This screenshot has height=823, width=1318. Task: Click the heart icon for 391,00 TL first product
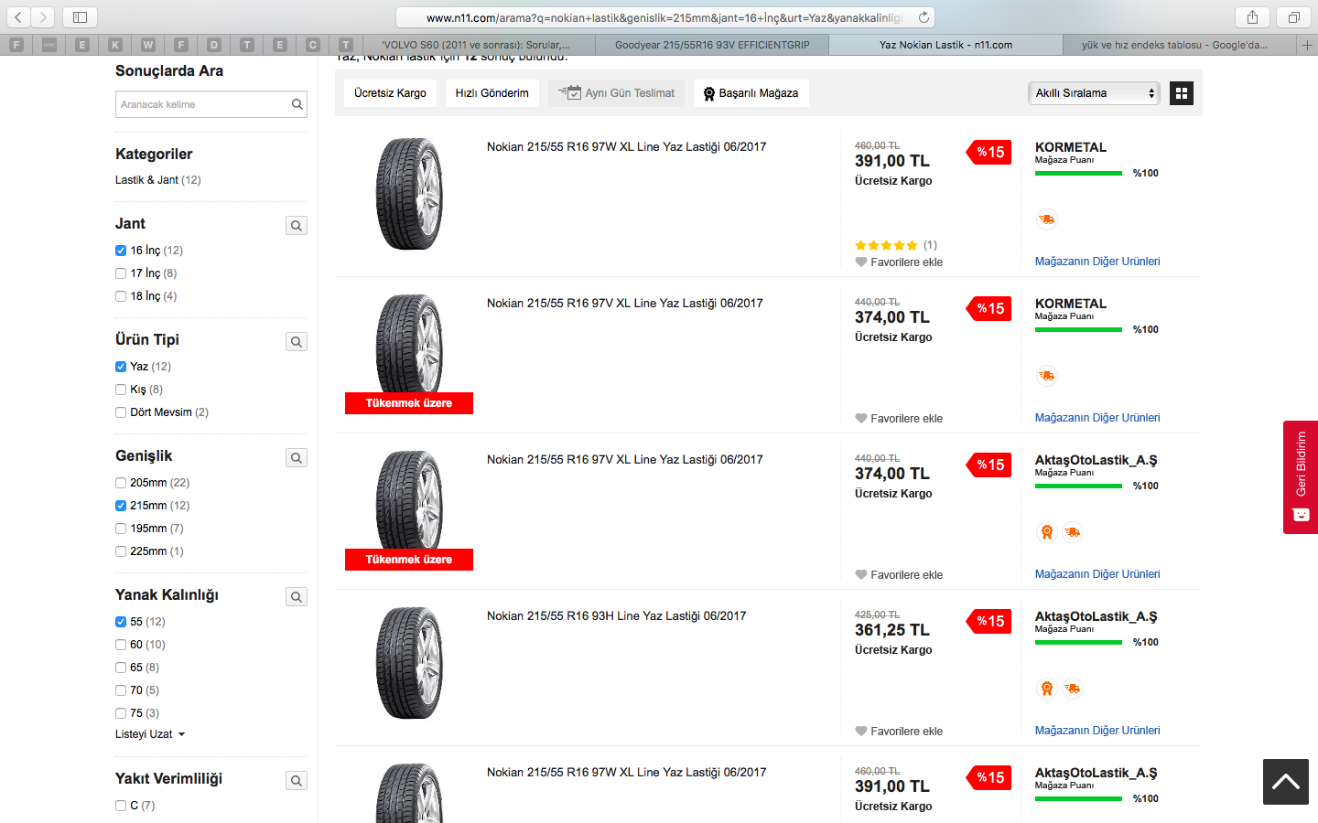(860, 262)
